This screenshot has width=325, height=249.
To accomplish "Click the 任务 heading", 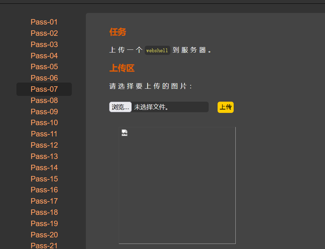I will click(118, 32).
